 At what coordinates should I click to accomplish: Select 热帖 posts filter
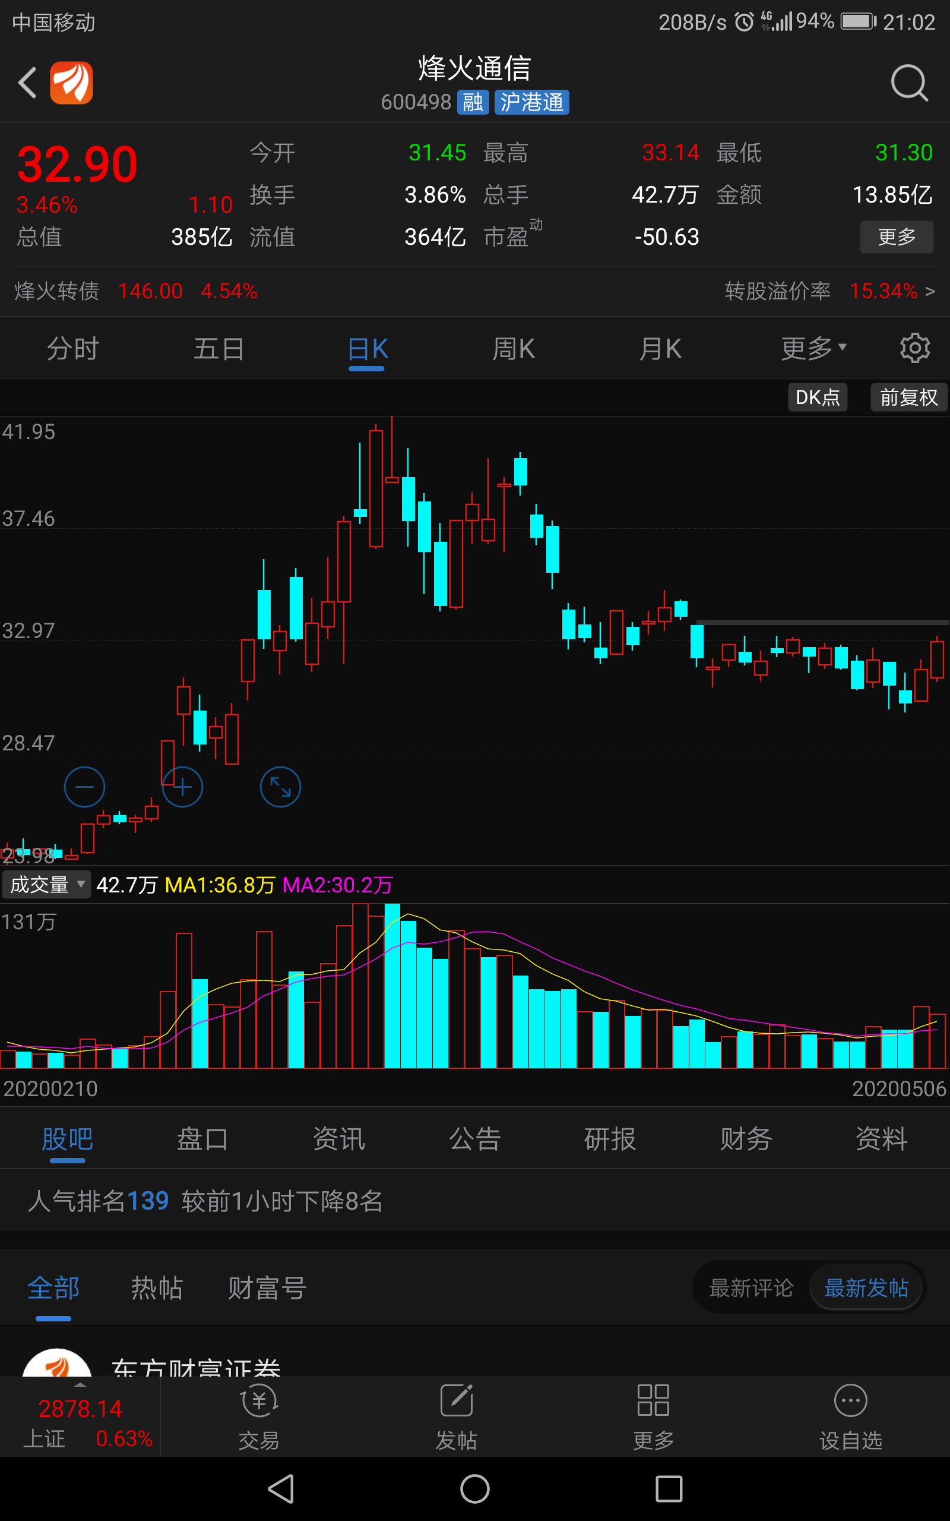pyautogui.click(x=156, y=1288)
